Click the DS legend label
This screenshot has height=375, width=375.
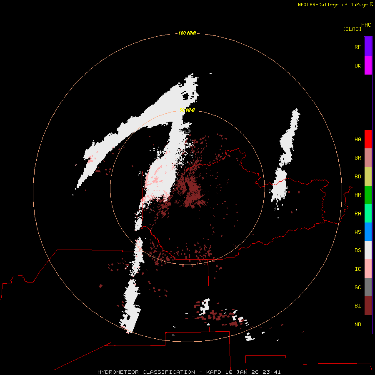pyautogui.click(x=357, y=250)
